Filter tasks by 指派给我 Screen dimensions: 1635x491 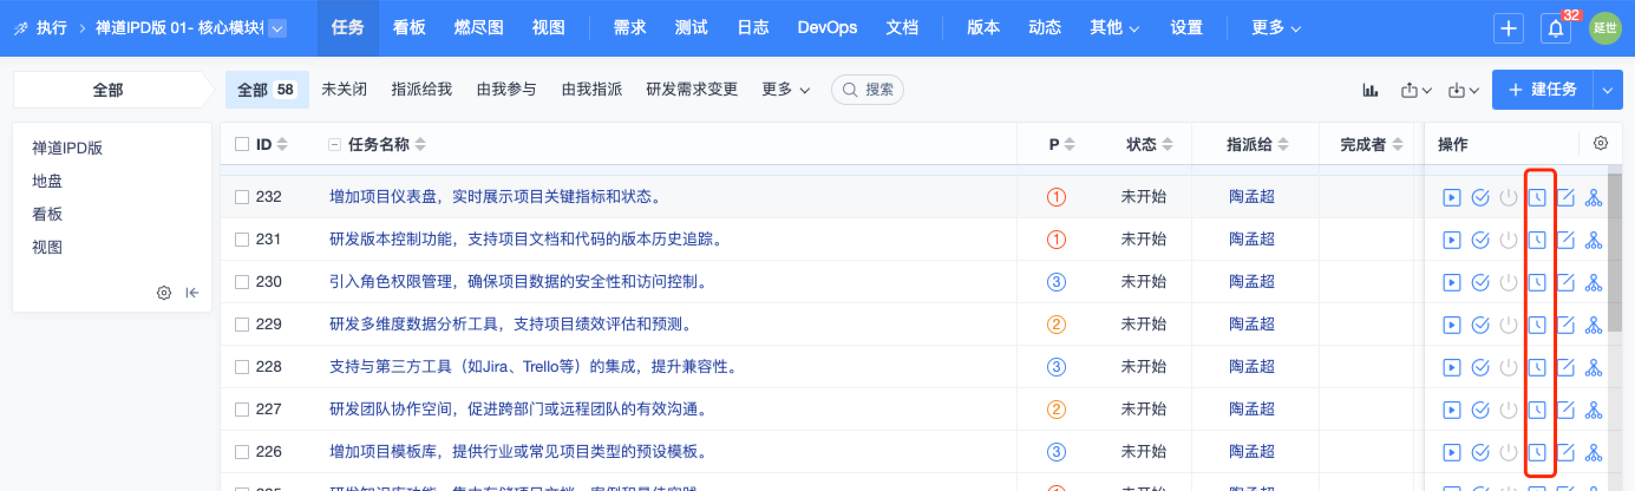coord(421,90)
